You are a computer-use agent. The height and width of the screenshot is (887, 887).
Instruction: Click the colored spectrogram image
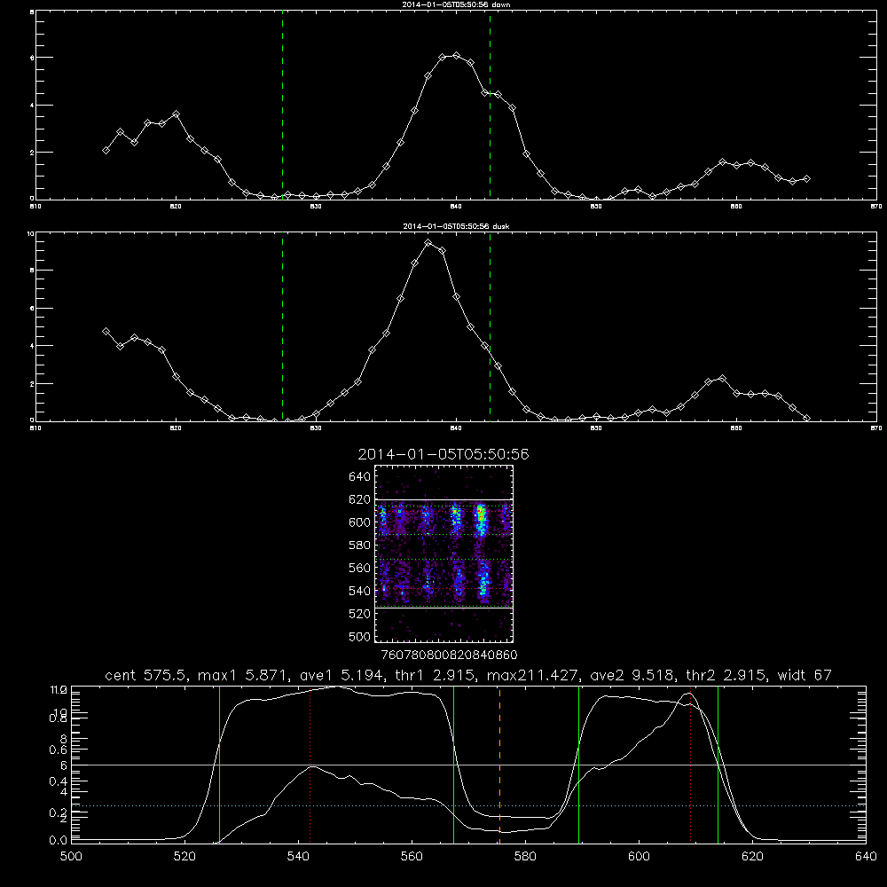click(444, 553)
